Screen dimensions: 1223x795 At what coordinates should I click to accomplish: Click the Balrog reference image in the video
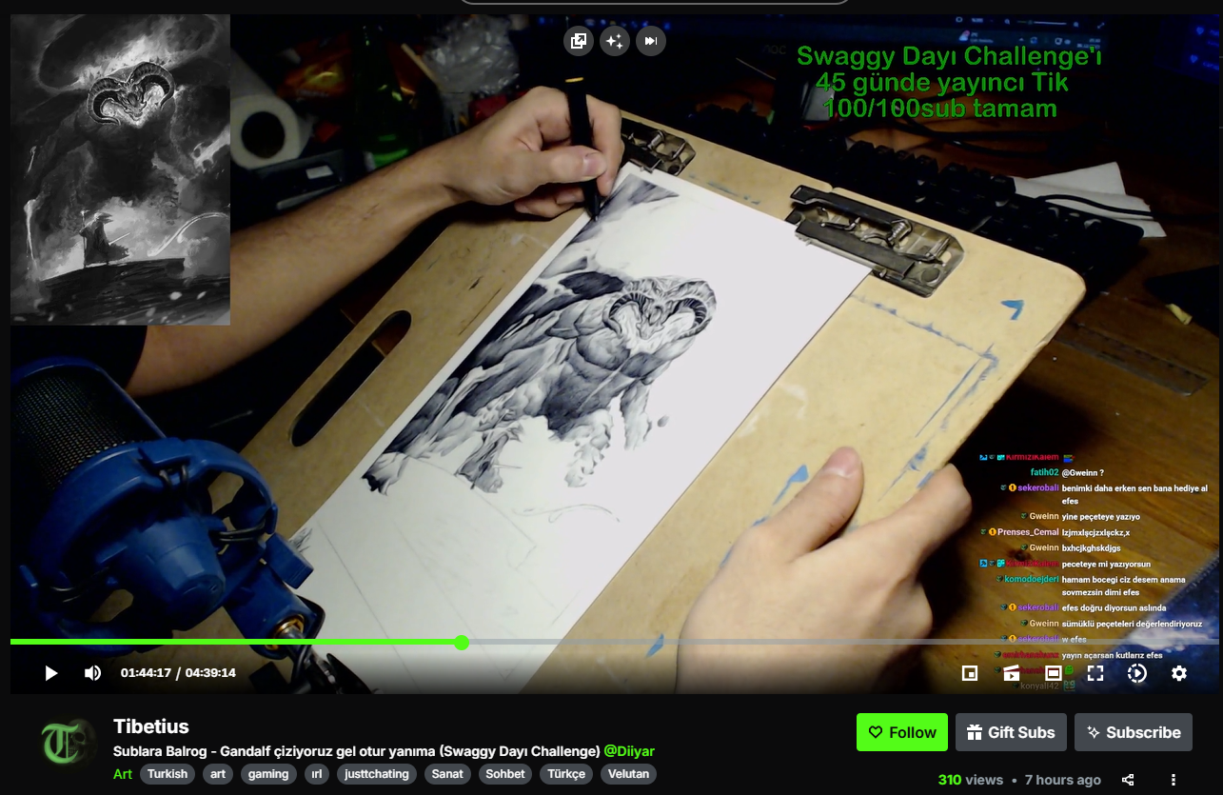tap(121, 169)
